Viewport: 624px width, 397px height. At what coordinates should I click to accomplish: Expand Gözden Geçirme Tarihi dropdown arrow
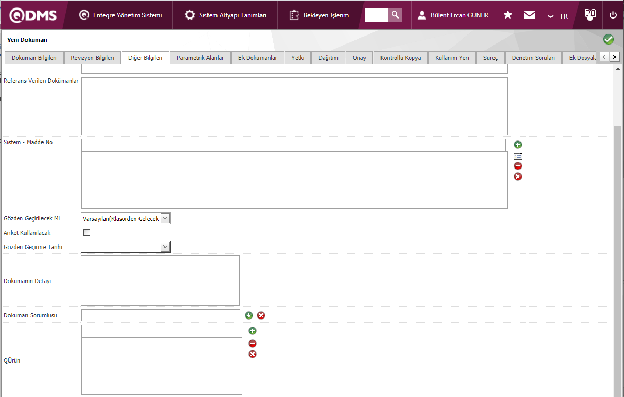(x=165, y=247)
